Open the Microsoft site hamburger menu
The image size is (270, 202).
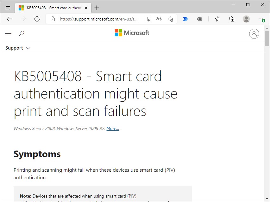pyautogui.click(x=9, y=33)
